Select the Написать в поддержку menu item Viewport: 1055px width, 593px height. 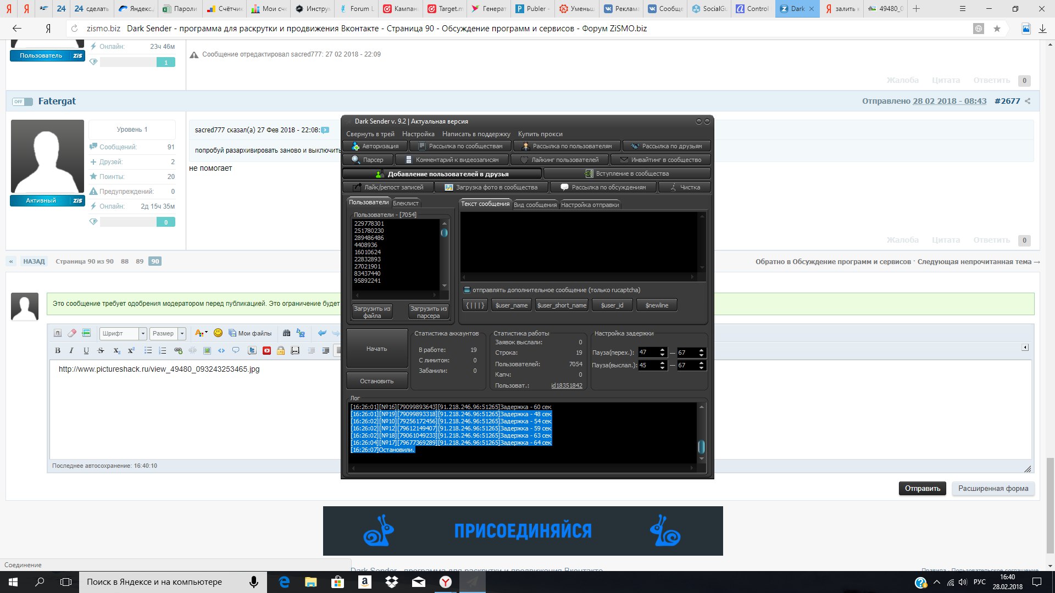[476, 134]
